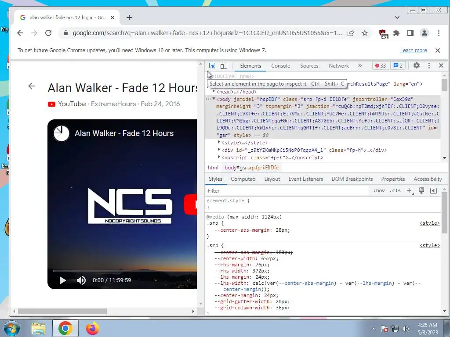Click the styles Filter input field

coord(287,191)
